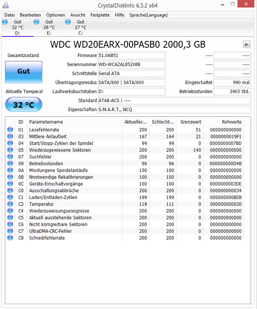Click the CrystalDiskInfo app icon in title bar
This screenshot has height=309, width=257.
pyautogui.click(x=6, y=5)
